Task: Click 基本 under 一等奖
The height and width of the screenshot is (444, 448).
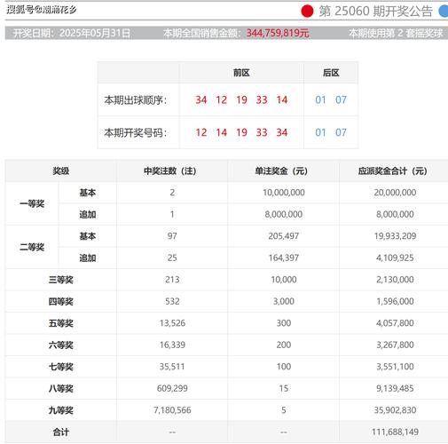Action: [88, 193]
